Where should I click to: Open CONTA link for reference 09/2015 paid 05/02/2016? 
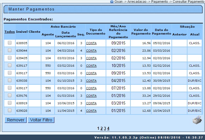91,43
